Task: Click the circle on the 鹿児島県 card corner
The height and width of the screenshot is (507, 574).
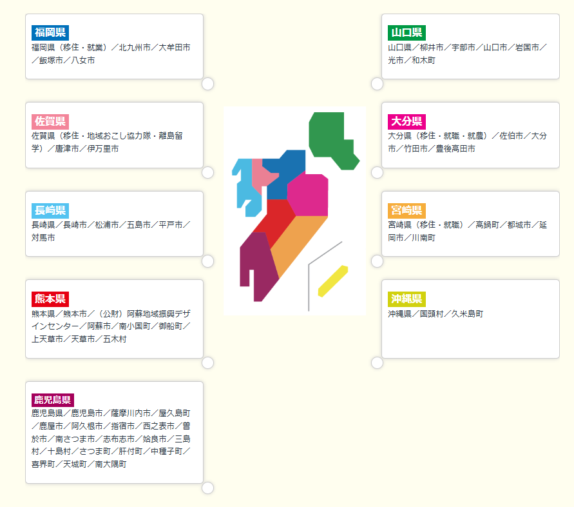Action: click(x=207, y=488)
